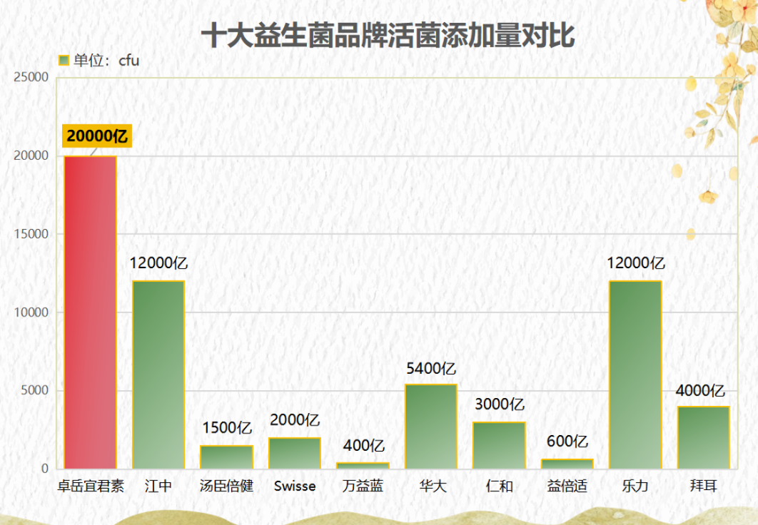Click the 1500亿 data label
The height and width of the screenshot is (525, 758).
[x=227, y=428]
